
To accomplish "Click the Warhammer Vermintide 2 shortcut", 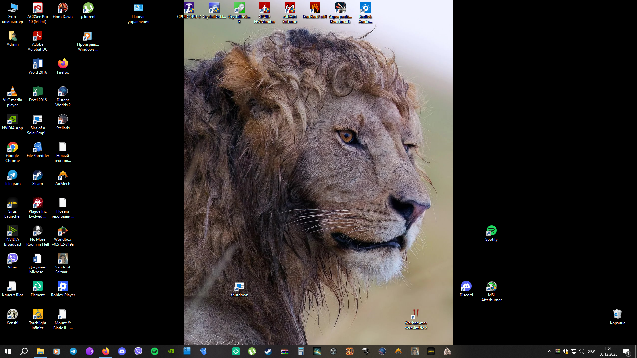I will (x=416, y=319).
